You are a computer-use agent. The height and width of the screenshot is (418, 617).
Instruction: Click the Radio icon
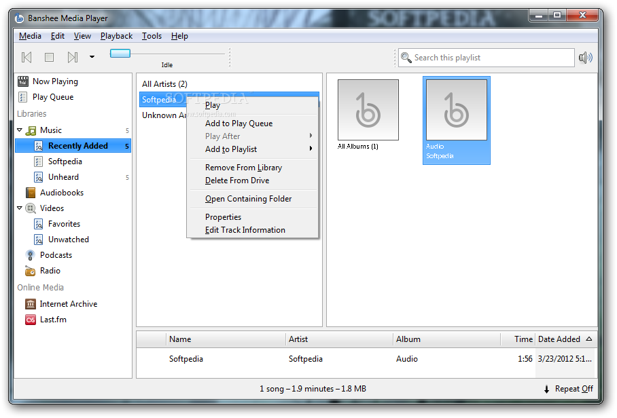coord(31,271)
